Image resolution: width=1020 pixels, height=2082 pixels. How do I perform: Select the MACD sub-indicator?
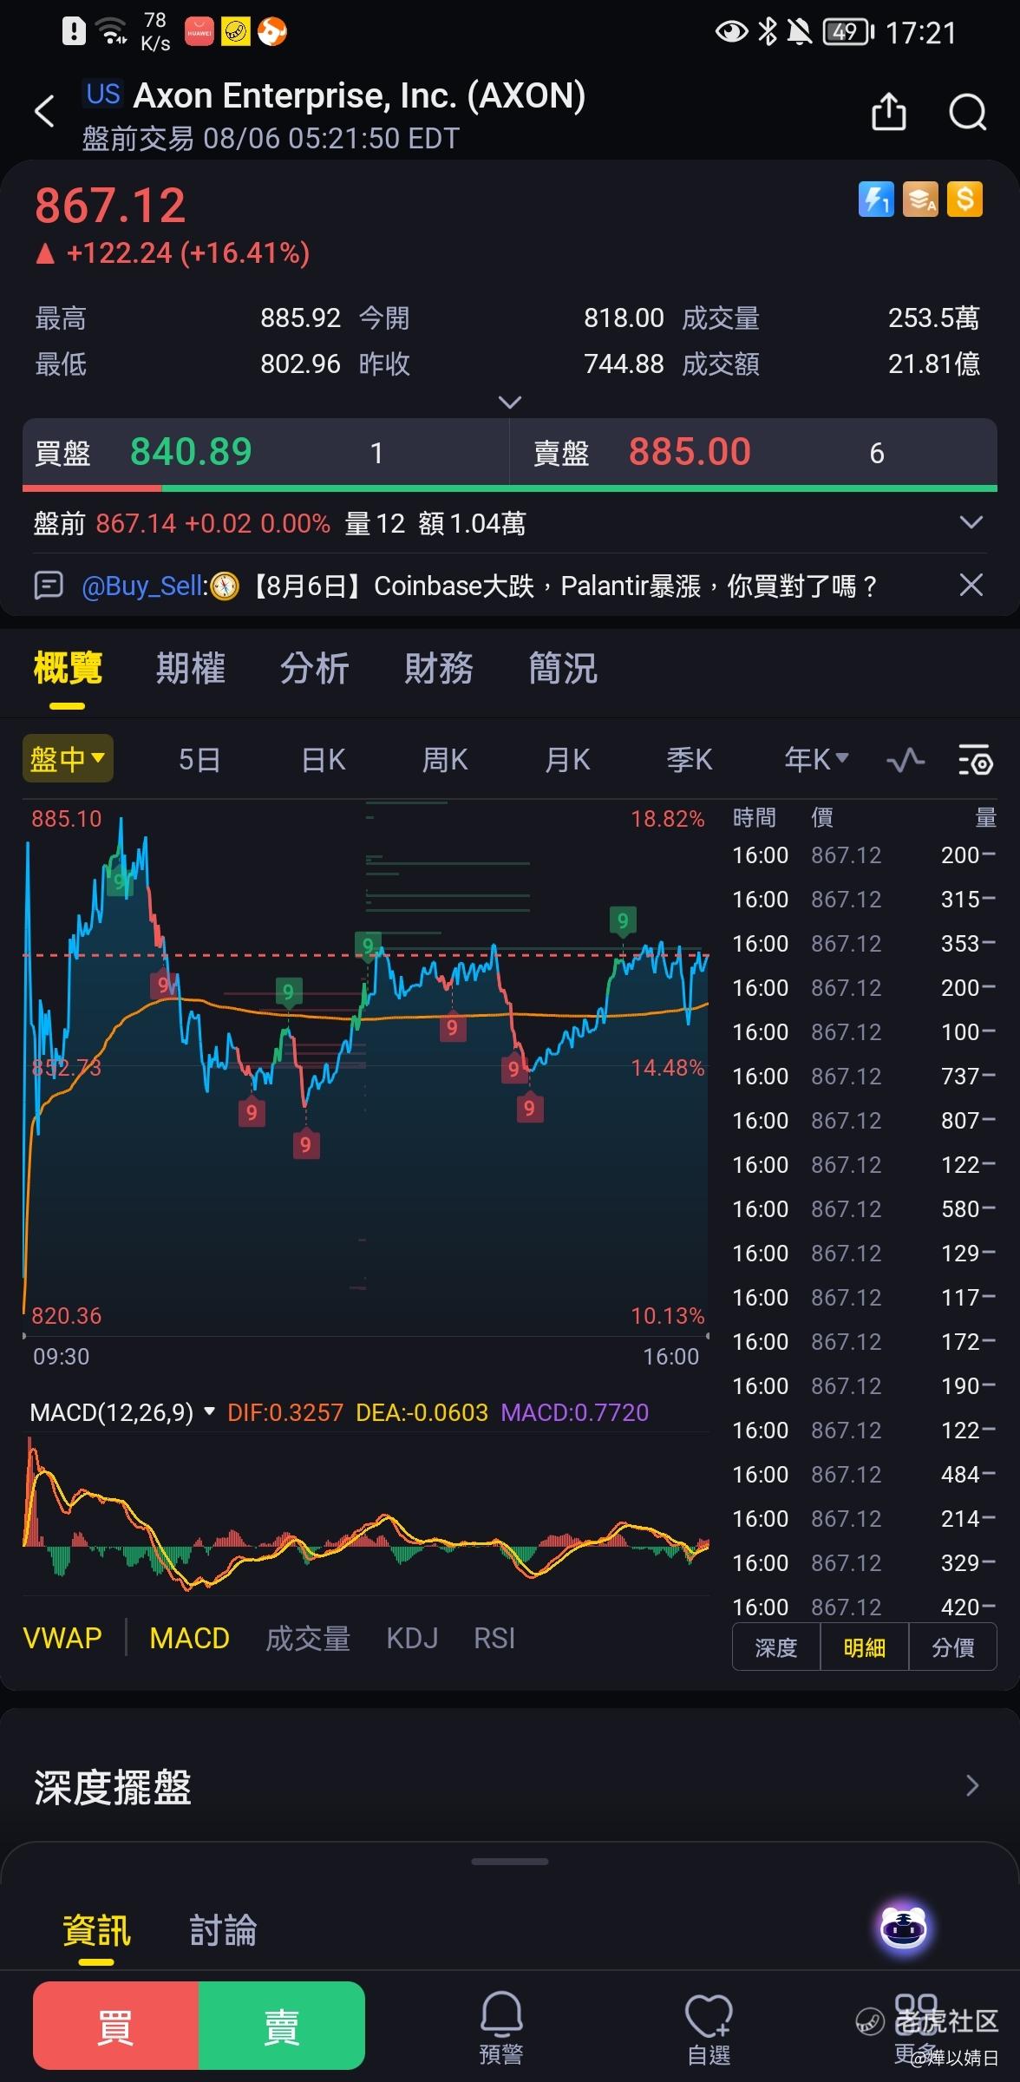(x=189, y=1638)
